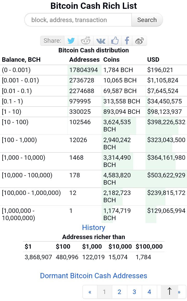The image size is (187, 301).
Task: Share page on Facebook
Action: click(x=127, y=41)
